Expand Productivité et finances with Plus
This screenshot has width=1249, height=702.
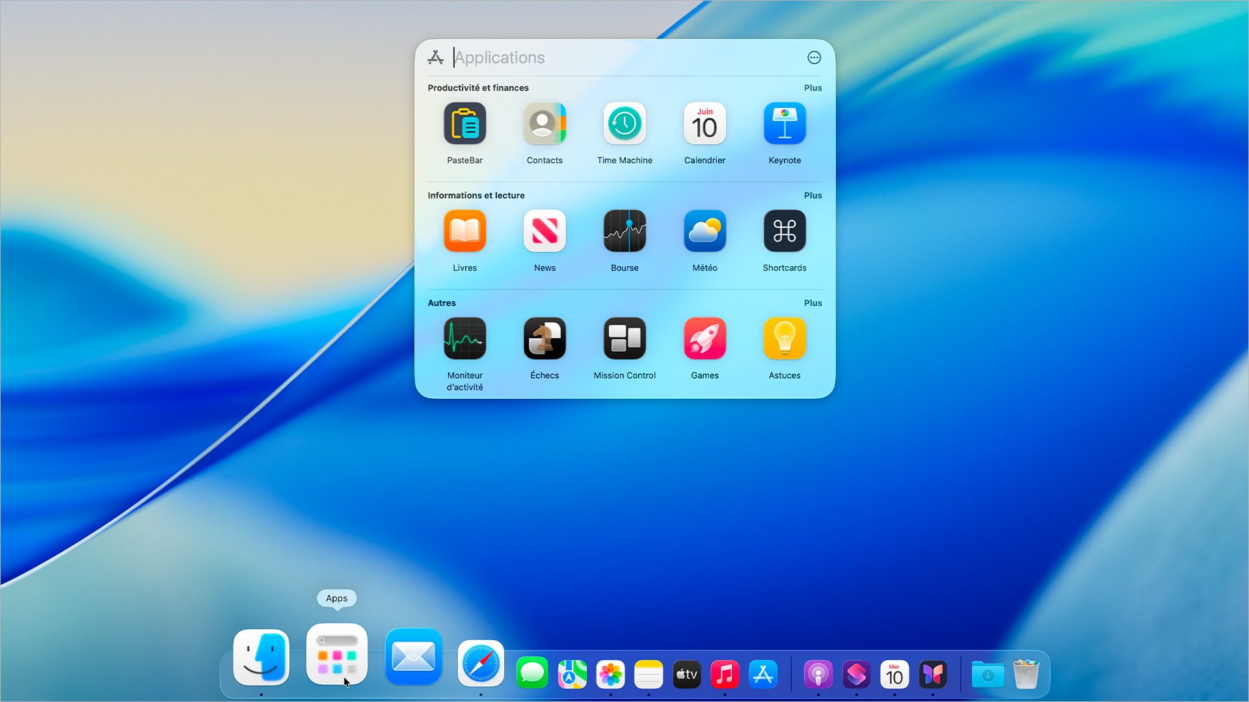tap(813, 88)
